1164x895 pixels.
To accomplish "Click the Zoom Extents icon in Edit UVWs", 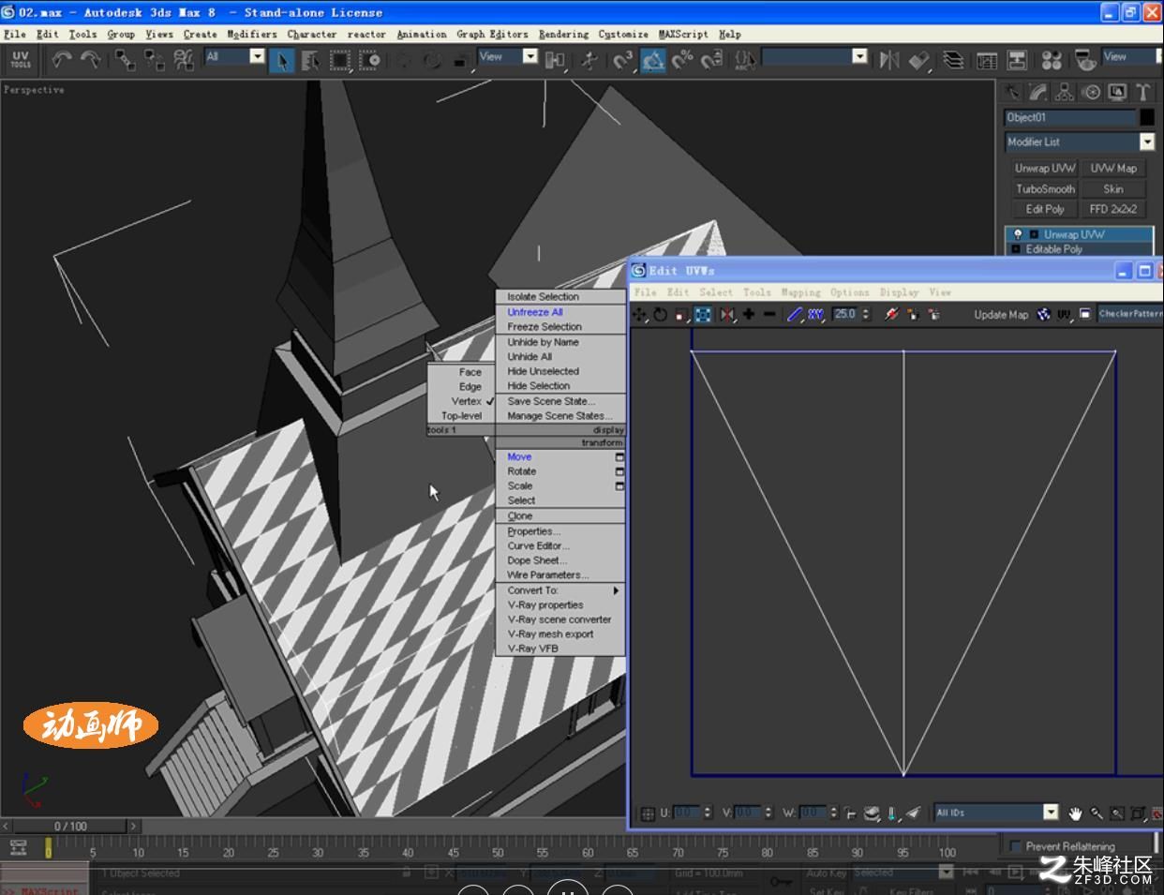I will point(1138,813).
